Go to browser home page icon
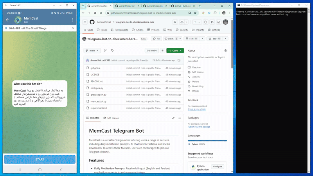 pyautogui.click(x=101, y=13)
